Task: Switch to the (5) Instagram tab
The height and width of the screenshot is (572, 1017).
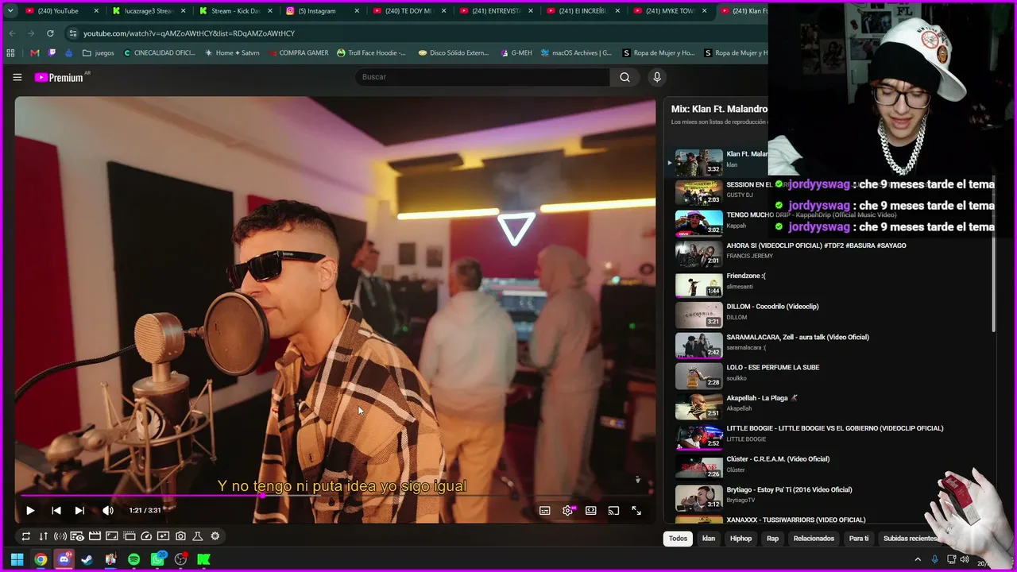Action: point(323,11)
